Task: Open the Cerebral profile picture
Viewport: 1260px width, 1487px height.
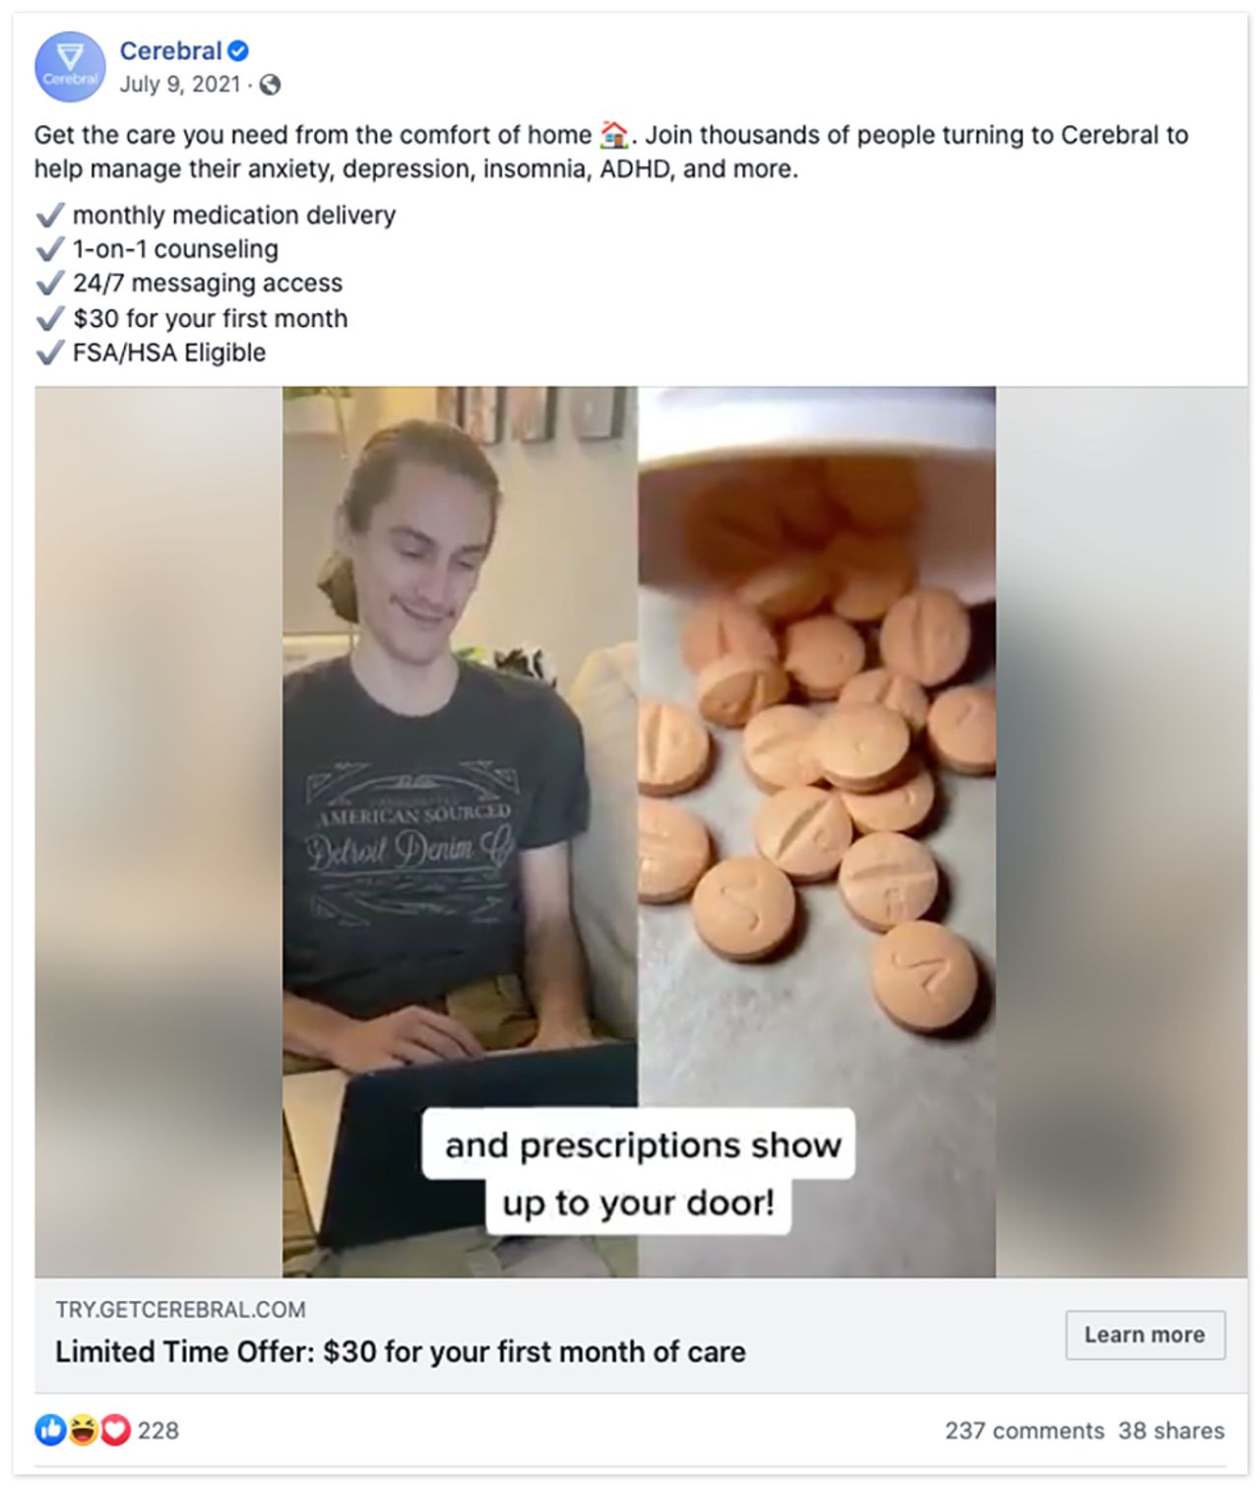Action: pos(70,67)
